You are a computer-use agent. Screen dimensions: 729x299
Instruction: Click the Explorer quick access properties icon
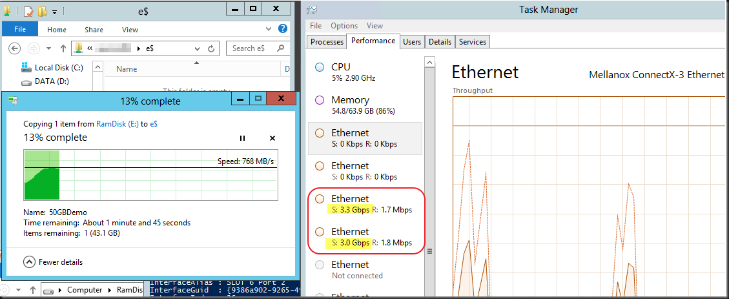pyautogui.click(x=28, y=11)
